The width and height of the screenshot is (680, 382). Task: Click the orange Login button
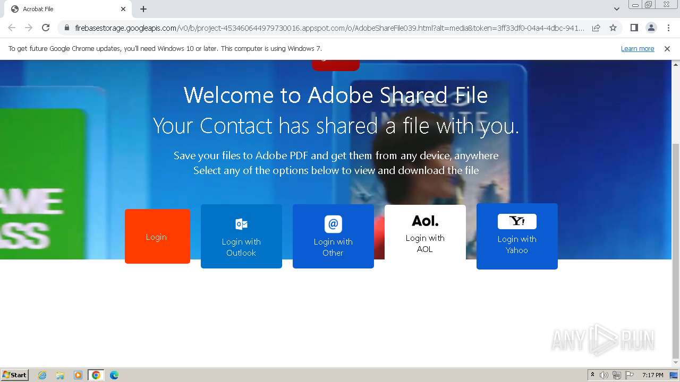pyautogui.click(x=157, y=236)
